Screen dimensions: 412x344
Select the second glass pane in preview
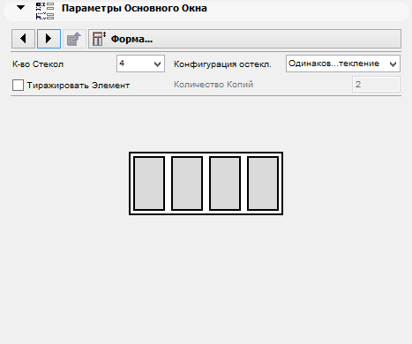(x=187, y=183)
